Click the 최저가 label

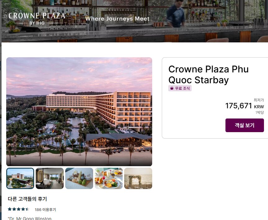click(x=259, y=100)
